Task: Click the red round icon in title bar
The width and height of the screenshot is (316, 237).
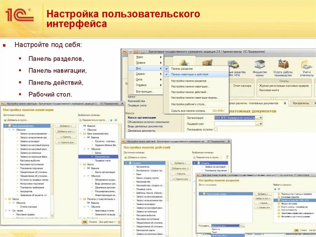Action: tap(136, 52)
